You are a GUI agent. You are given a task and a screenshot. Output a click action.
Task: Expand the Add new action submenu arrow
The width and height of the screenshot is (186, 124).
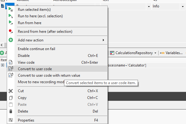(103, 40)
